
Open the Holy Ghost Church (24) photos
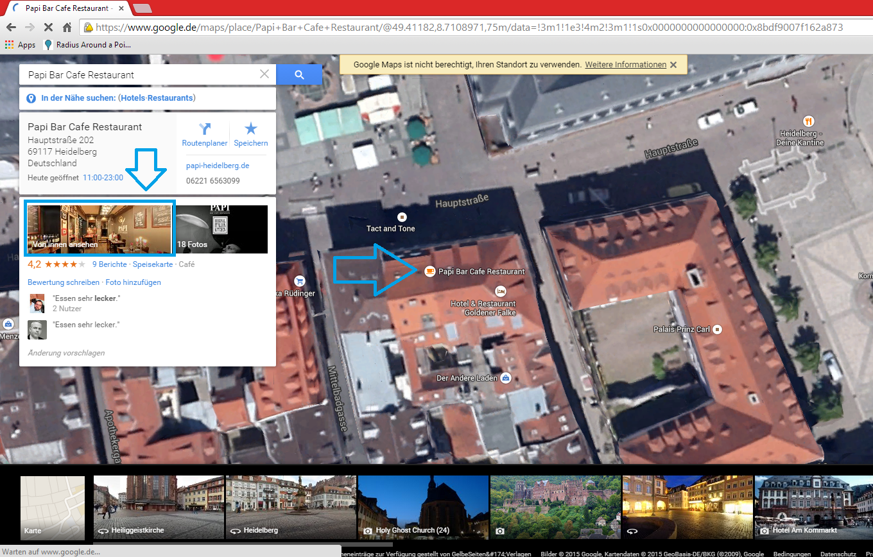(x=423, y=507)
